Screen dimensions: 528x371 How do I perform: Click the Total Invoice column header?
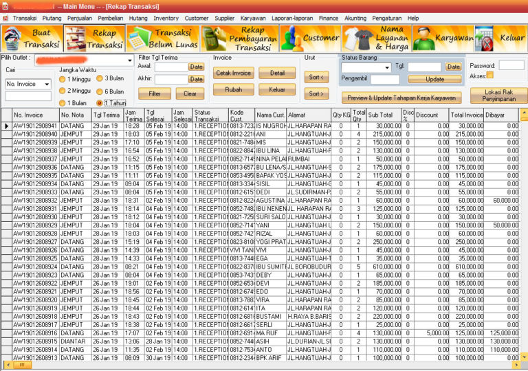click(467, 115)
